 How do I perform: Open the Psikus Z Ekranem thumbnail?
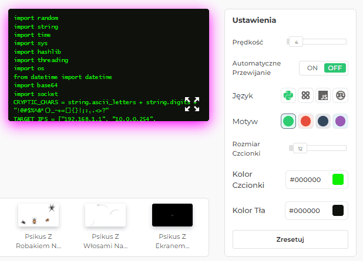point(172,215)
